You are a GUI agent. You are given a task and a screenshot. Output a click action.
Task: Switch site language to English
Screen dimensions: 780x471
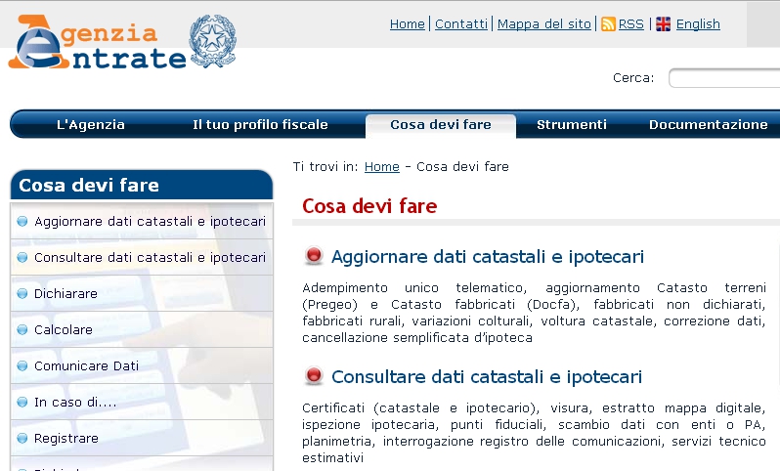[698, 24]
